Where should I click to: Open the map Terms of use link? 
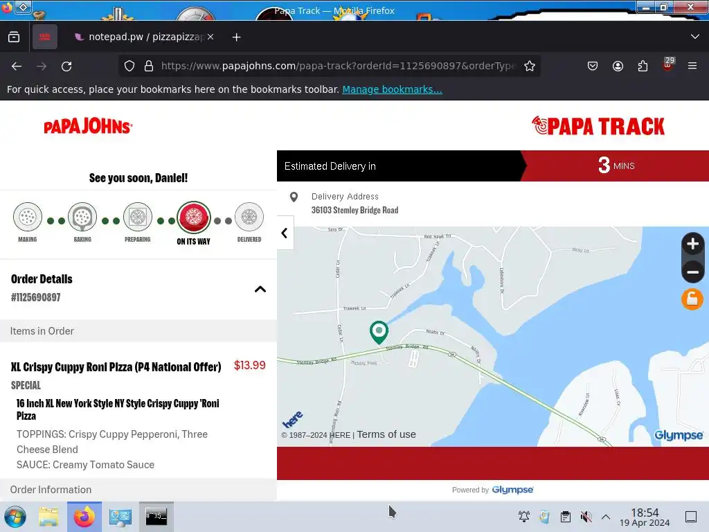click(x=386, y=434)
